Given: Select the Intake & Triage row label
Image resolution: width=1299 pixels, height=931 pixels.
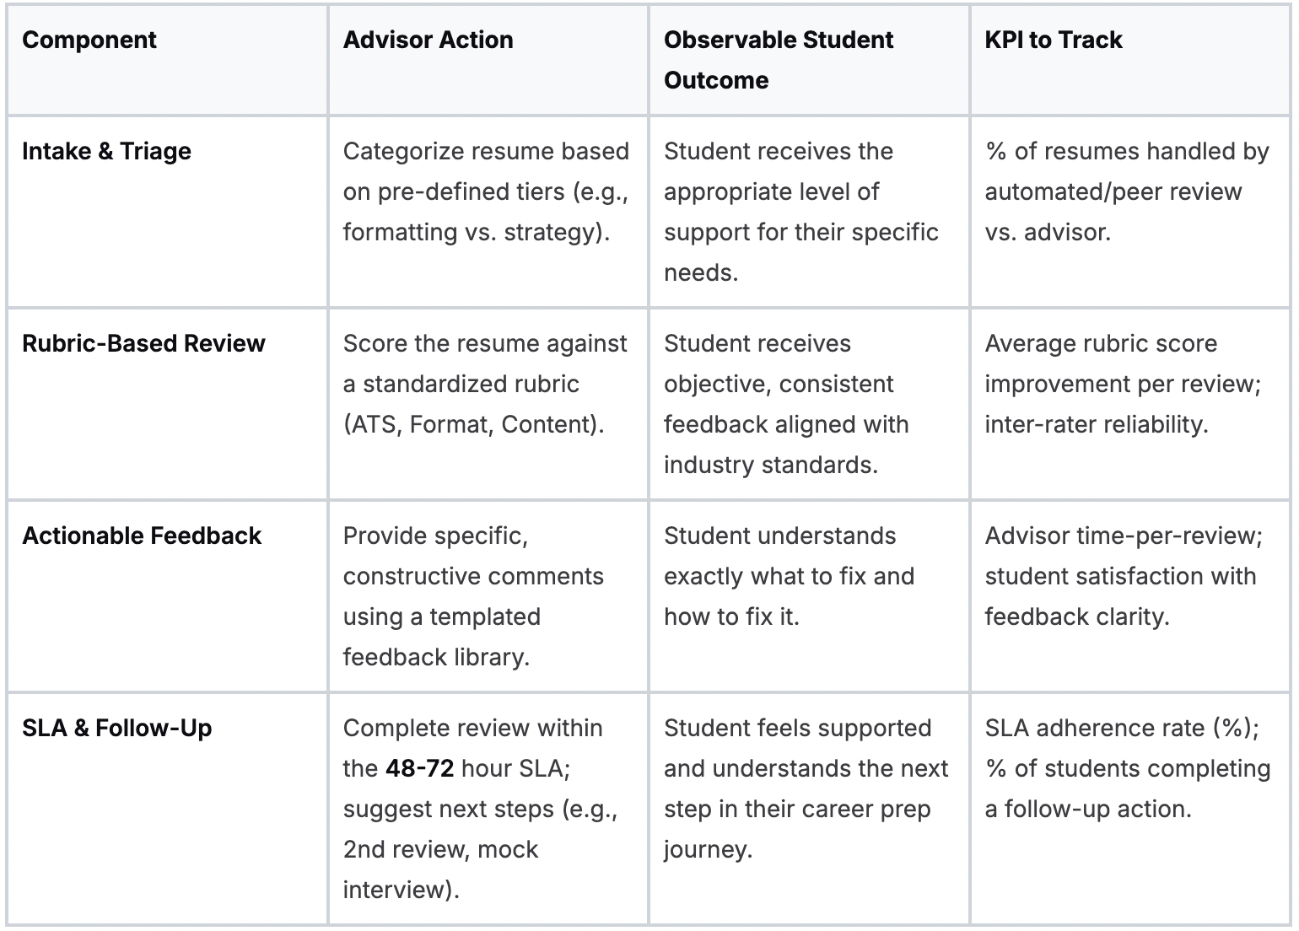Looking at the screenshot, I should click(x=106, y=151).
